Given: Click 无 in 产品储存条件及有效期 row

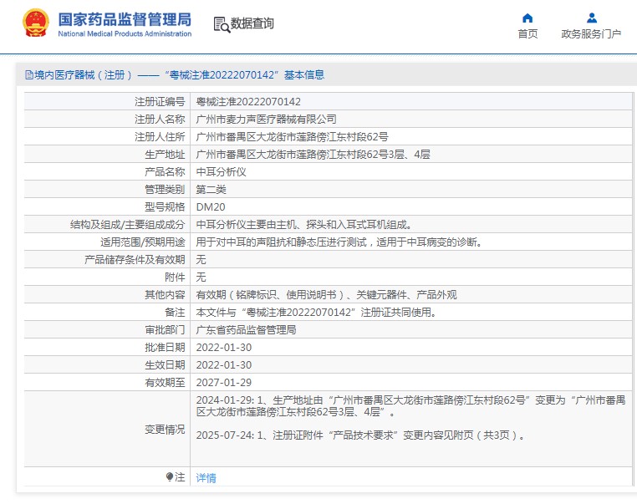Looking at the screenshot, I should 201,259.
